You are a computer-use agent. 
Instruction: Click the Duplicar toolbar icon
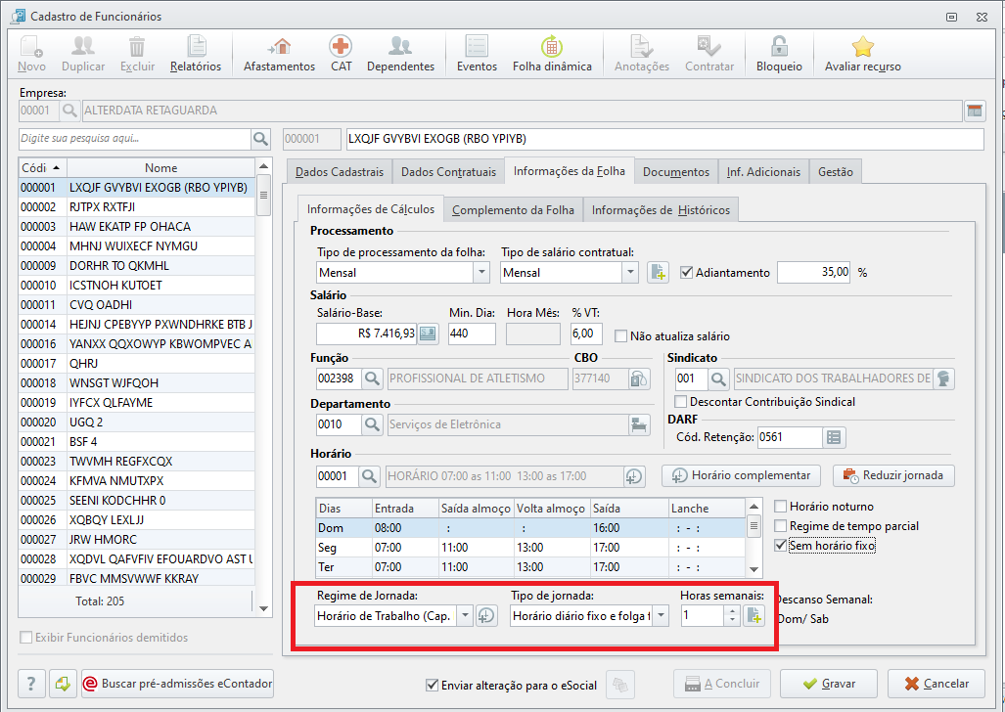(x=83, y=54)
